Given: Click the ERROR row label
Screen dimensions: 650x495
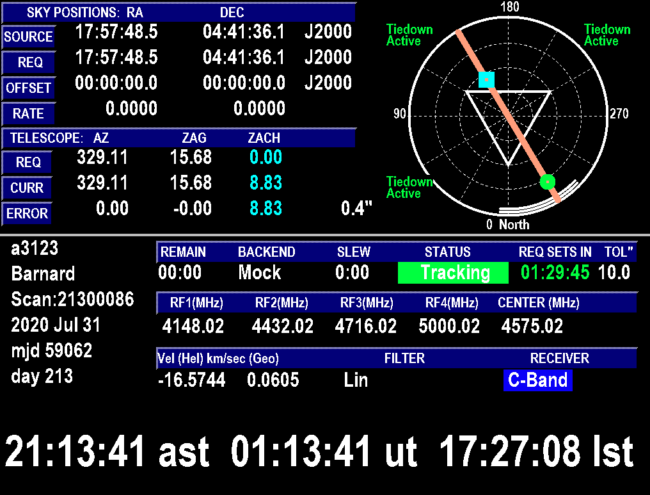Looking at the screenshot, I should point(27,213).
